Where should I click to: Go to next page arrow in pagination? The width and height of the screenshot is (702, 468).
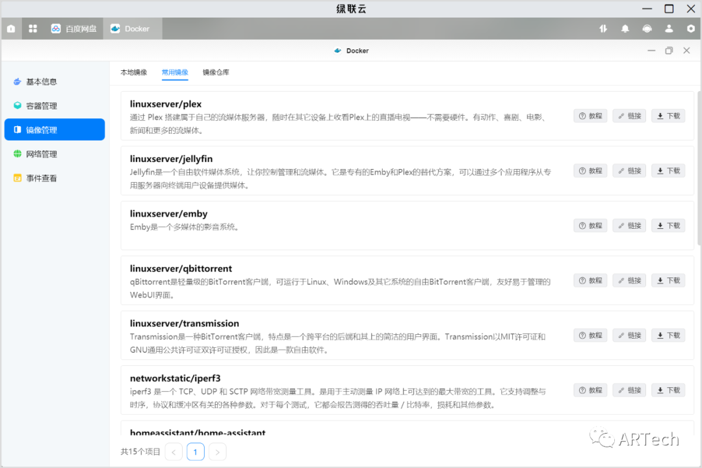(218, 452)
